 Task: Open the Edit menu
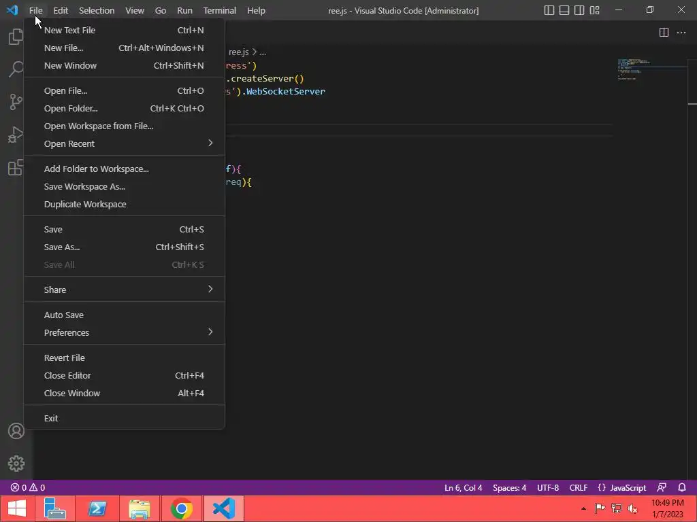point(61,10)
